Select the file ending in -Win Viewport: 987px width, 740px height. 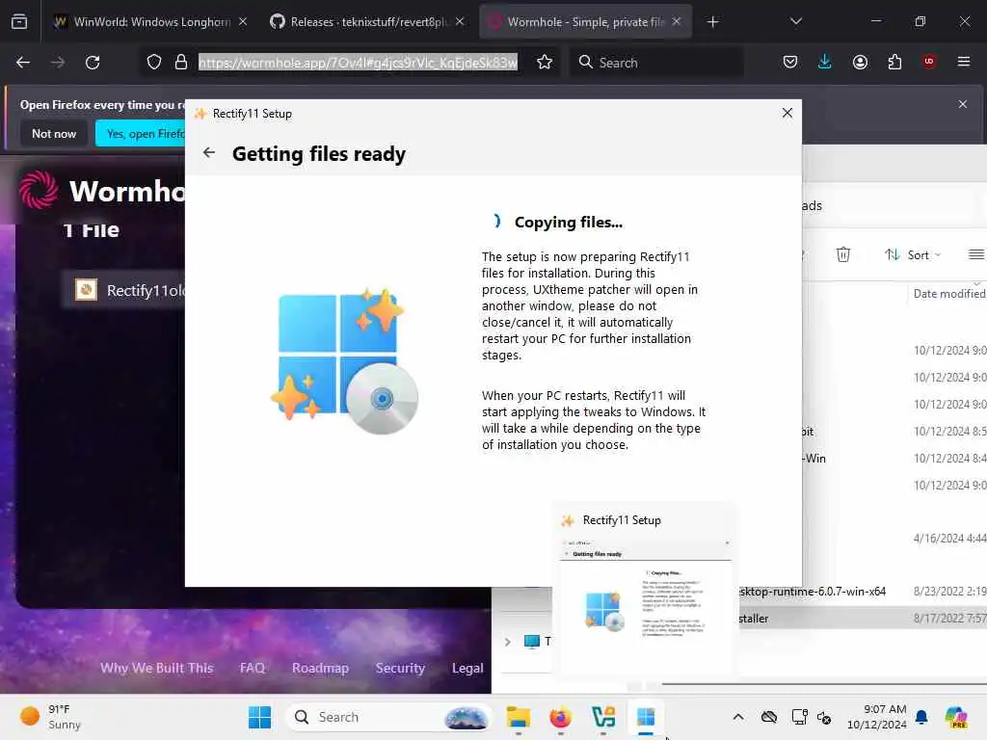point(894,458)
